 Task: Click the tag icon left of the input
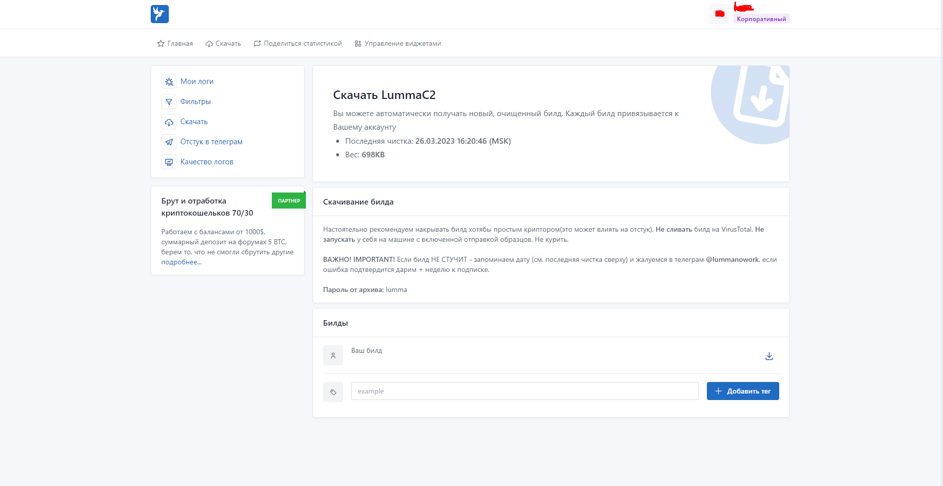pyautogui.click(x=333, y=392)
